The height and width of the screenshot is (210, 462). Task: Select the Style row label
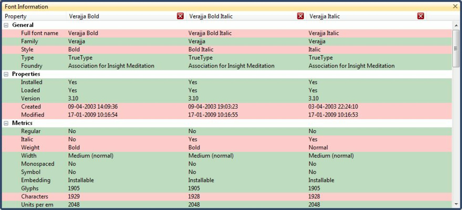pos(27,49)
